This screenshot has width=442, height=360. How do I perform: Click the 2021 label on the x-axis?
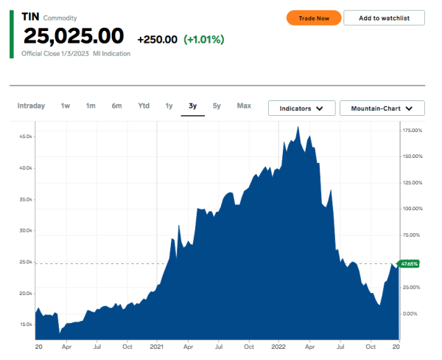pyautogui.click(x=157, y=346)
